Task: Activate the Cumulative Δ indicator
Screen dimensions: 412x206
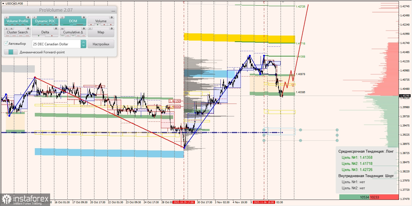Action: [x=73, y=32]
